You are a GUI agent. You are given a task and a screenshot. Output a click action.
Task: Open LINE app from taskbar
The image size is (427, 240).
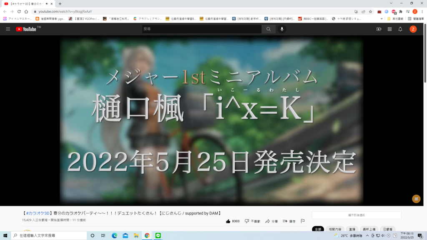tap(158, 236)
